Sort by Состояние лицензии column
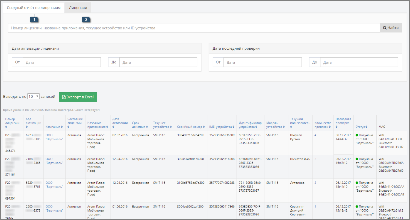The width and height of the screenshot is (410, 220). (75, 123)
